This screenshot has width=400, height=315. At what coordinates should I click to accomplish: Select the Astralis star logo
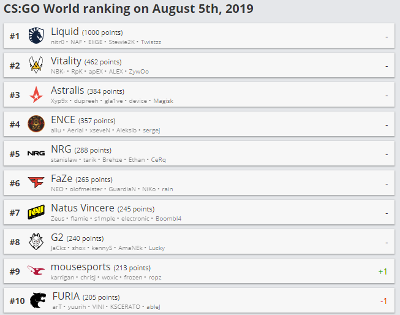click(x=36, y=94)
